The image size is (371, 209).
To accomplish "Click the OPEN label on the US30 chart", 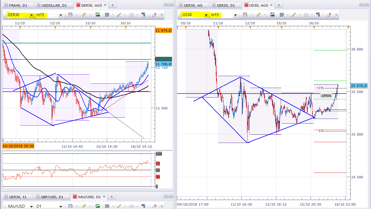I will click(326, 95).
